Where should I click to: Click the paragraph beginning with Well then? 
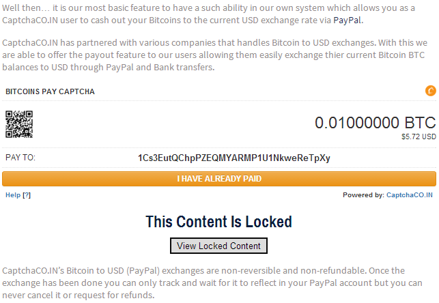tap(209, 14)
